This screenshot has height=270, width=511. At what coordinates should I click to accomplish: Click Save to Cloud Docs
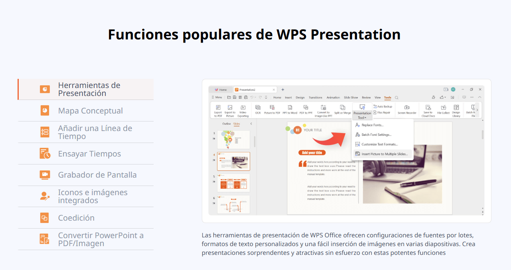[x=428, y=110]
